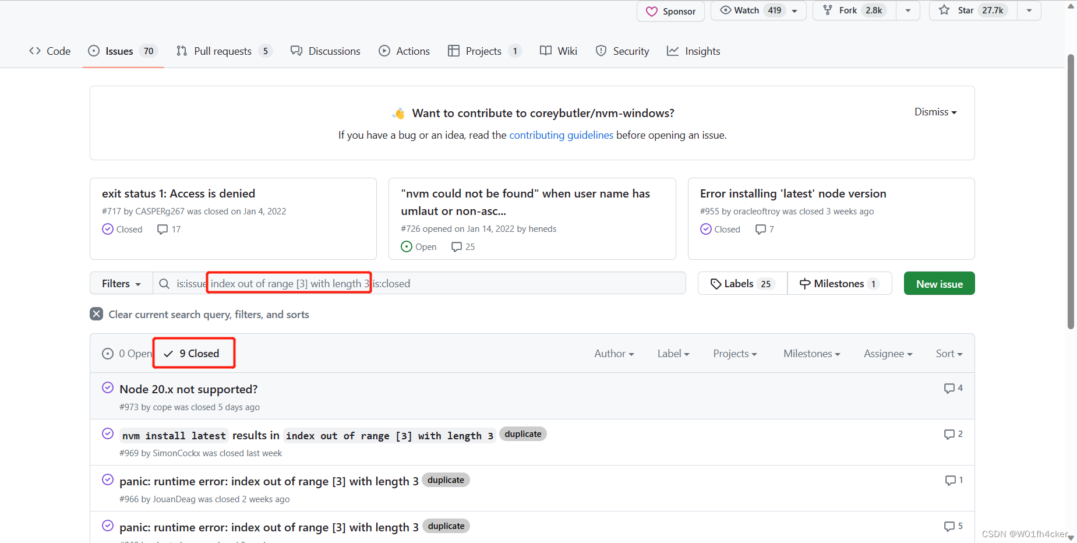The height and width of the screenshot is (543, 1077).
Task: Open the Insights tab
Action: click(694, 51)
